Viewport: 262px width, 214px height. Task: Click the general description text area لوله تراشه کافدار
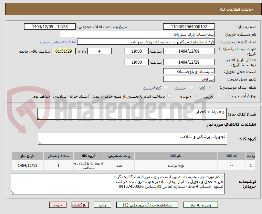pyautogui.click(x=132, y=114)
